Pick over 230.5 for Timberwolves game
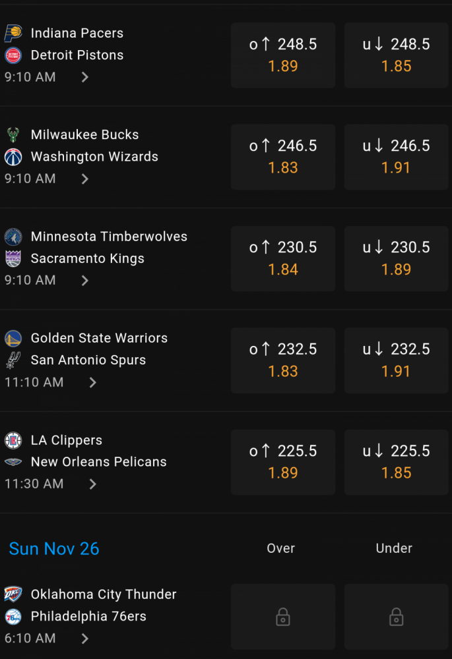The width and height of the screenshot is (452, 659). coord(283,258)
